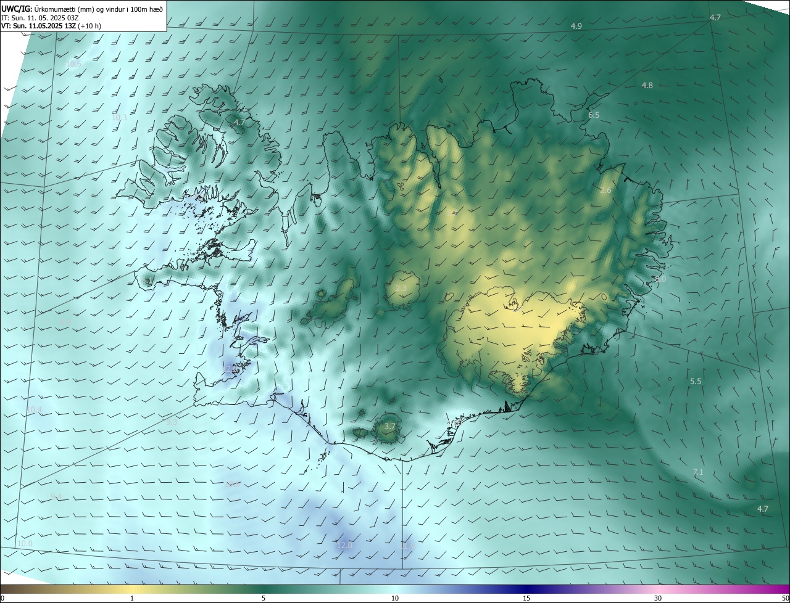Screen dimensions: 790x603
Task: Click the 30 tick on the colour scale
Action: click(x=658, y=598)
